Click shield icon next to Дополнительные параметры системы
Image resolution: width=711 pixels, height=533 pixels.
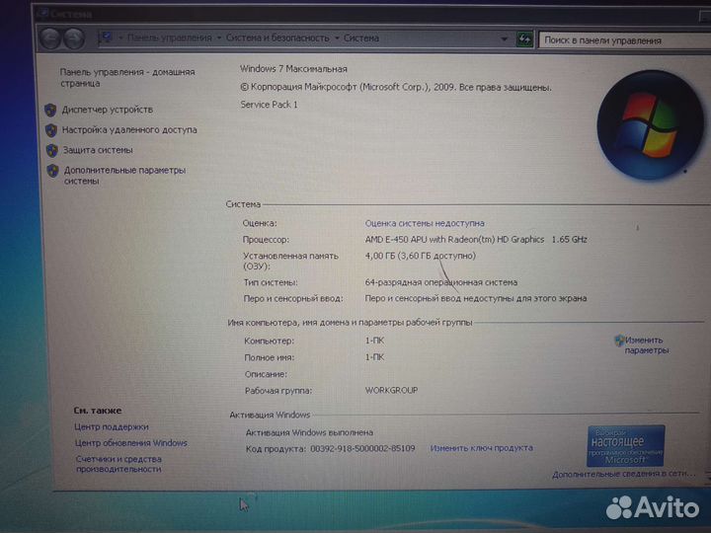(x=53, y=171)
